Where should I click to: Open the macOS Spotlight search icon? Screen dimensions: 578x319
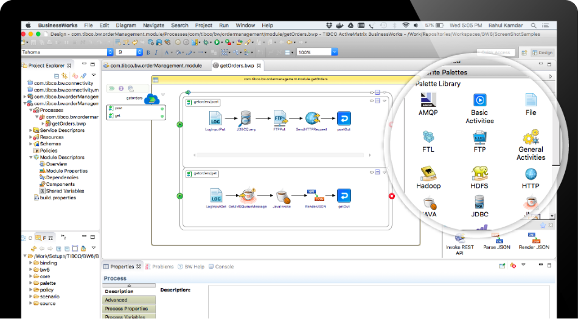pos(534,26)
